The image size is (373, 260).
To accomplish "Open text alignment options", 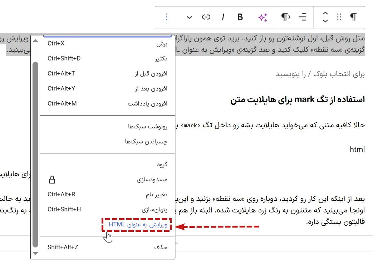I will point(302,17).
